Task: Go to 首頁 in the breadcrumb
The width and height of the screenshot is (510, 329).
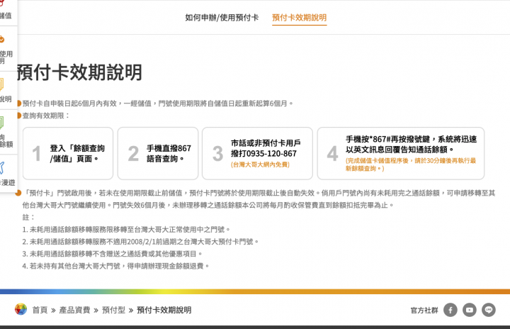Action: coord(40,310)
